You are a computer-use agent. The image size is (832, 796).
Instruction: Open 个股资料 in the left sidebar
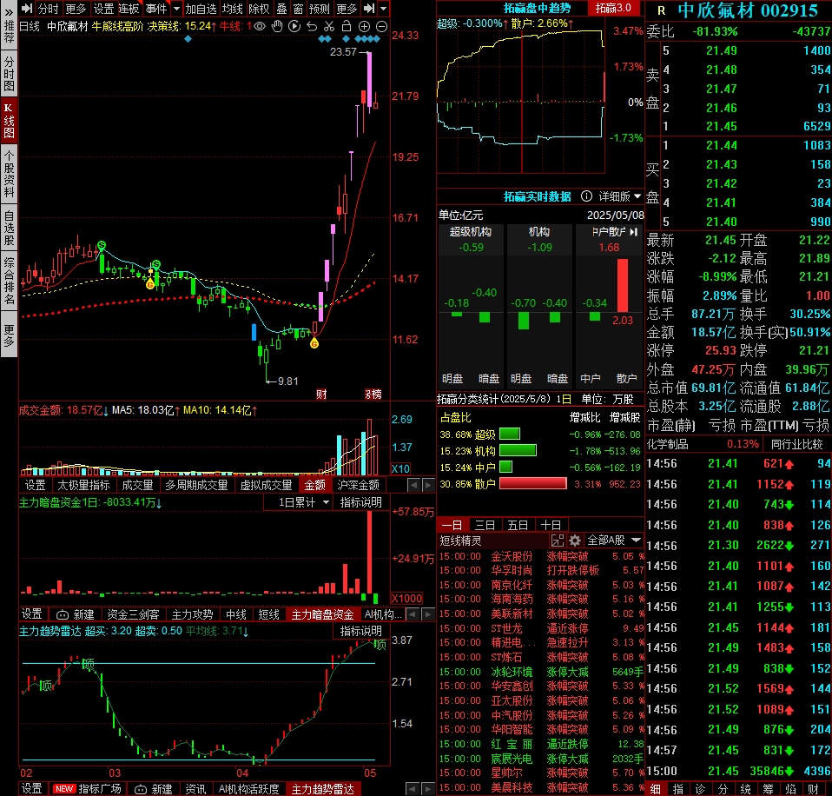tap(9, 174)
